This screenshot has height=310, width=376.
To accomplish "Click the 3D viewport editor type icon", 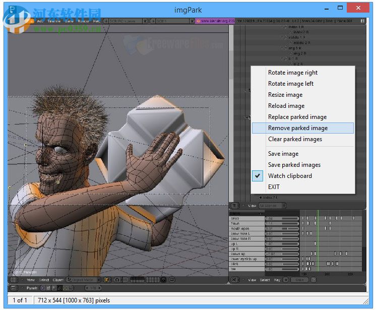I will pyautogui.click(x=14, y=280).
